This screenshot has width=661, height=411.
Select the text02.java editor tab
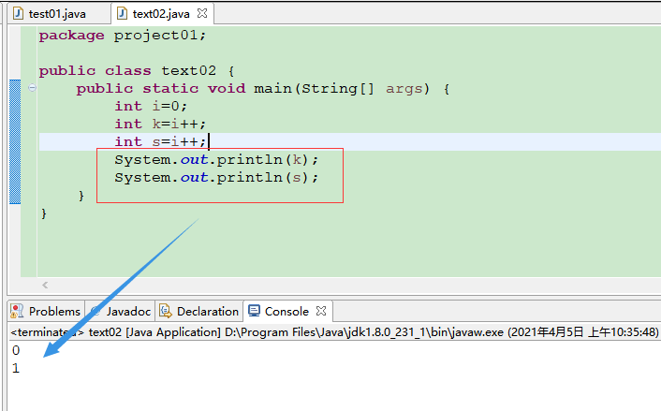tap(161, 14)
